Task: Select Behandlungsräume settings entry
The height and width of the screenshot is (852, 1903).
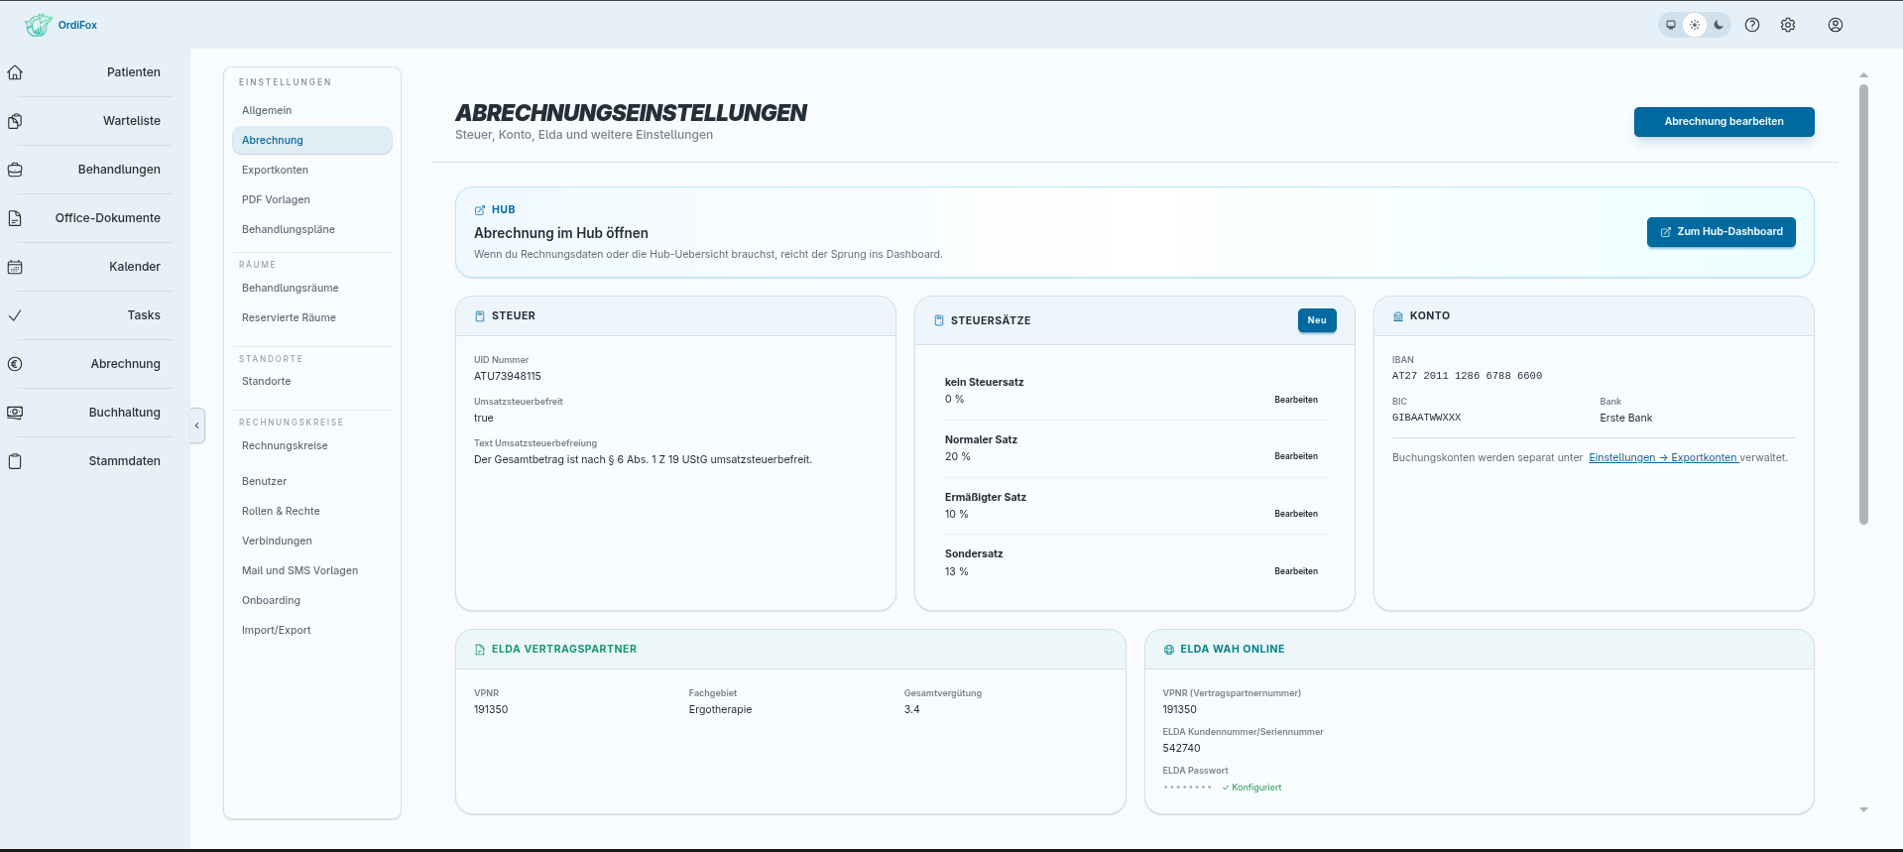Action: click(x=312, y=288)
